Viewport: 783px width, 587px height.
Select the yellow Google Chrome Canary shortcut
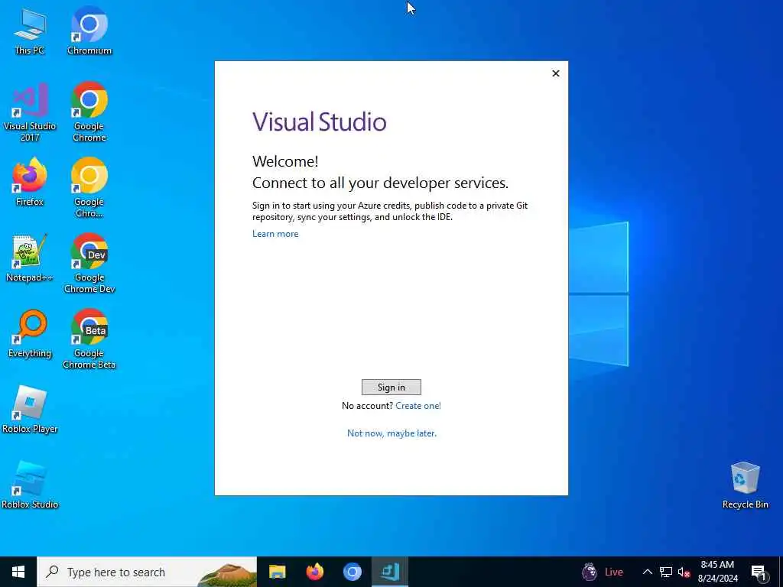point(89,188)
